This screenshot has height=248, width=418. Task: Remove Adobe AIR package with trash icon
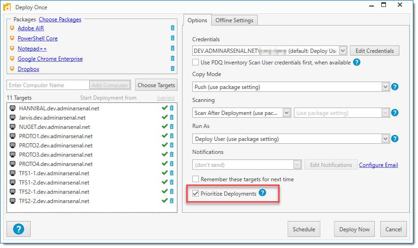(172, 28)
